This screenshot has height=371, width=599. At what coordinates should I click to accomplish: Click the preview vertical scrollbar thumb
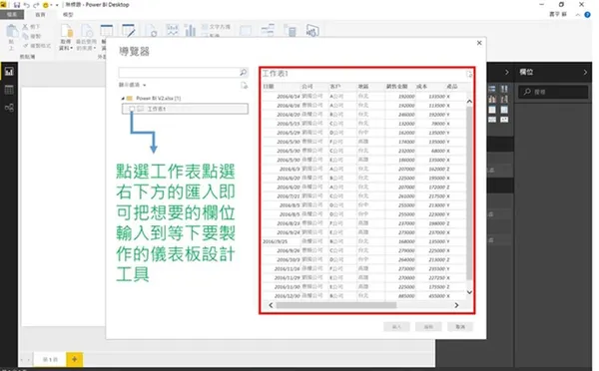(469, 193)
